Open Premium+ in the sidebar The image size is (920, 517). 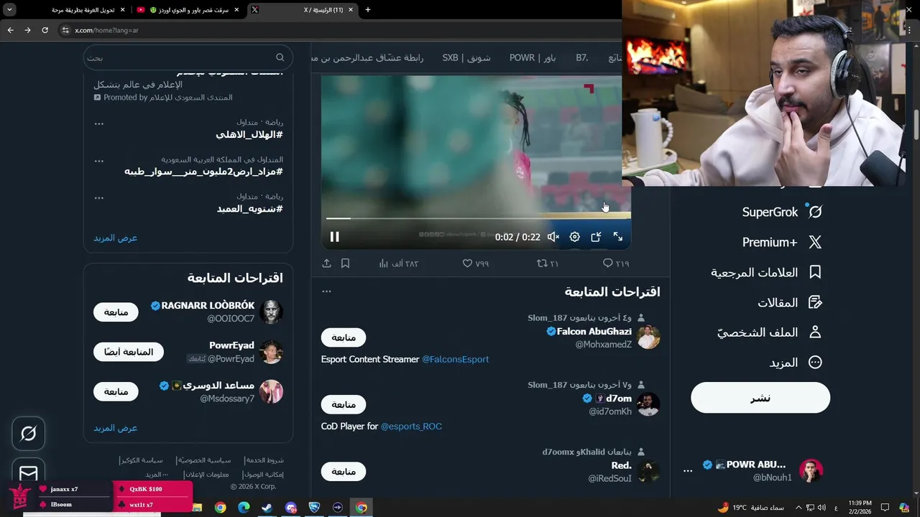[782, 242]
